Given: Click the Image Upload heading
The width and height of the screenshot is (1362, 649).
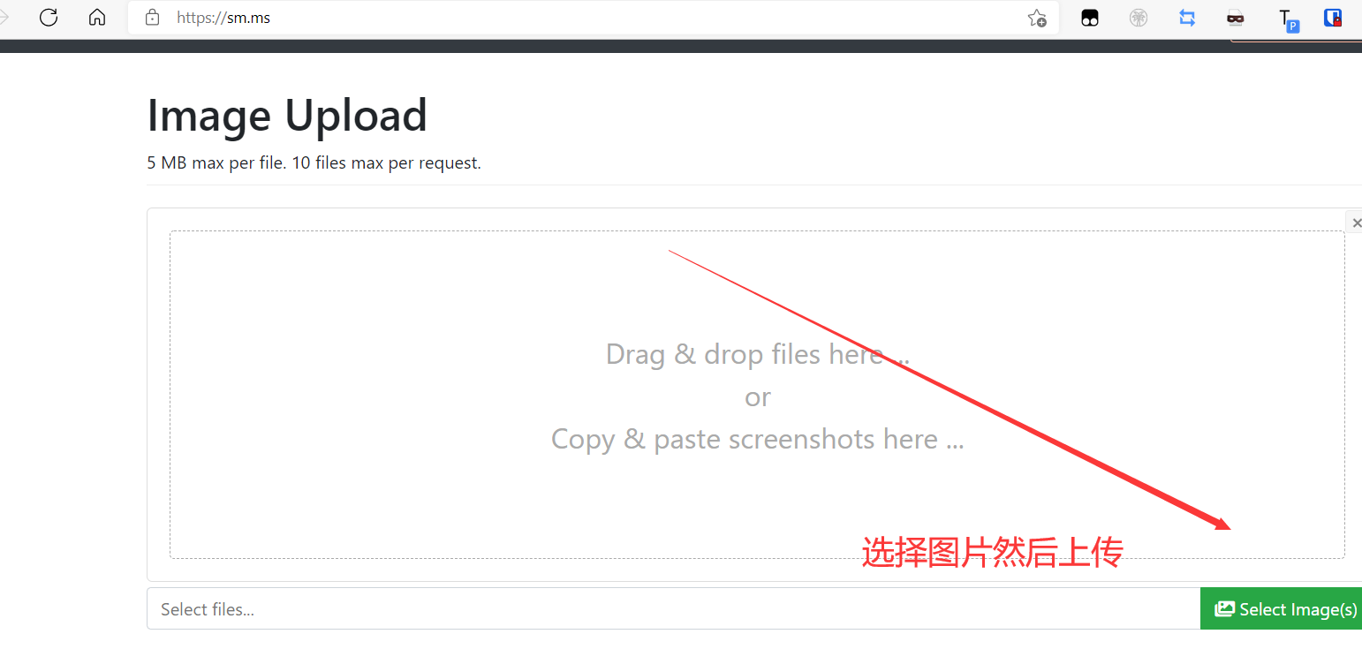Looking at the screenshot, I should pos(287,116).
